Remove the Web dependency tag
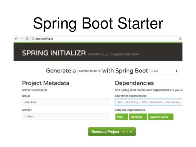196x147 pixels. (125, 117)
